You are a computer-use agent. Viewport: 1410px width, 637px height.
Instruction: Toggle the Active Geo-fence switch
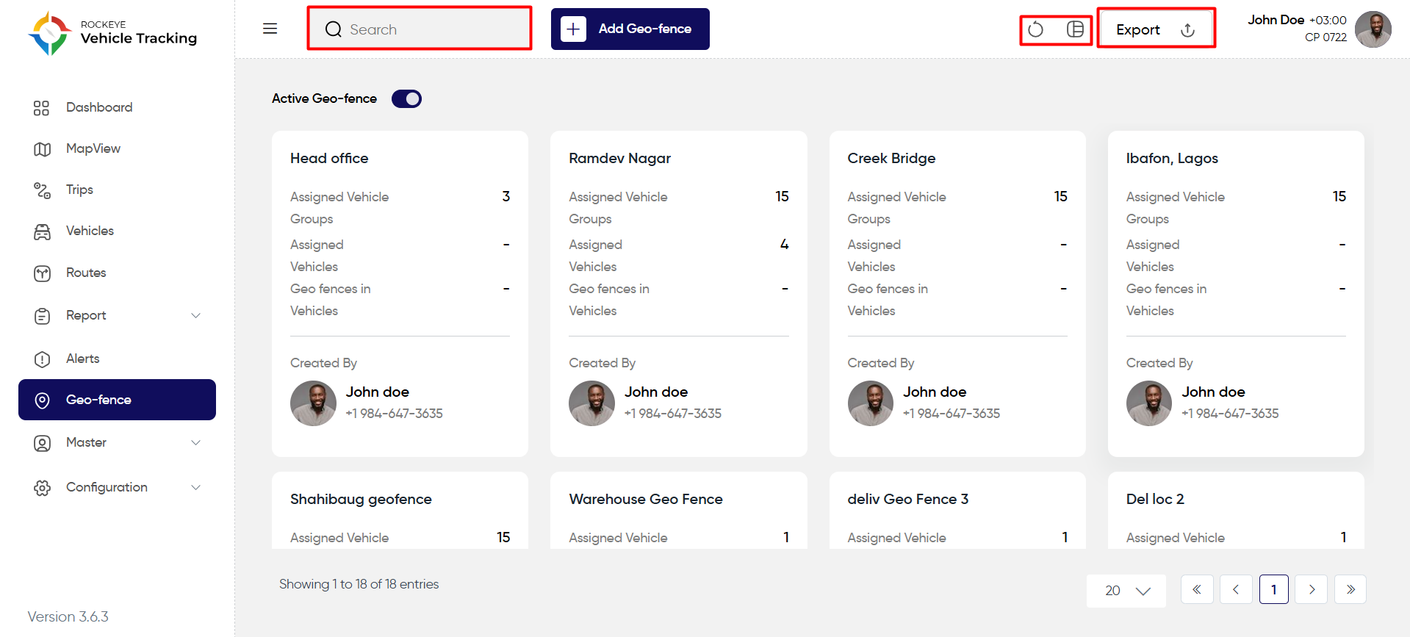point(406,98)
